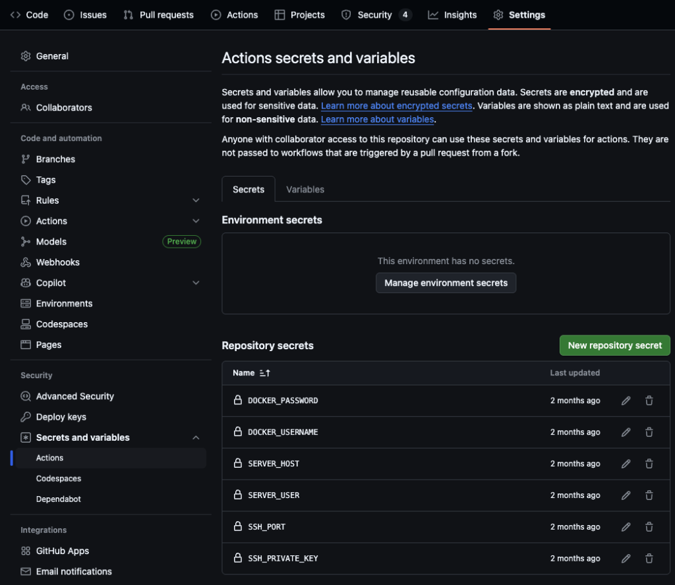
Task: Open Codespaces under Secrets and variables
Action: coord(59,479)
